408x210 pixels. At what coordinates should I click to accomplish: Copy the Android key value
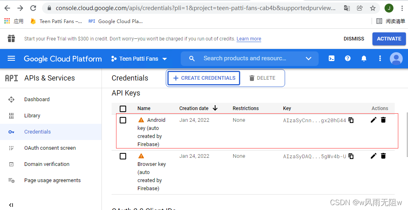pos(351,120)
